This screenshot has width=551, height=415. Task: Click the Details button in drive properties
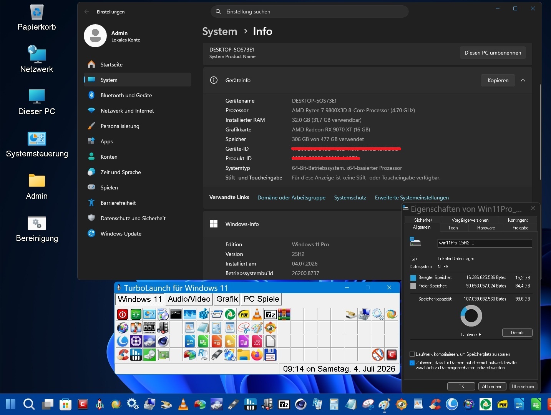pyautogui.click(x=517, y=333)
